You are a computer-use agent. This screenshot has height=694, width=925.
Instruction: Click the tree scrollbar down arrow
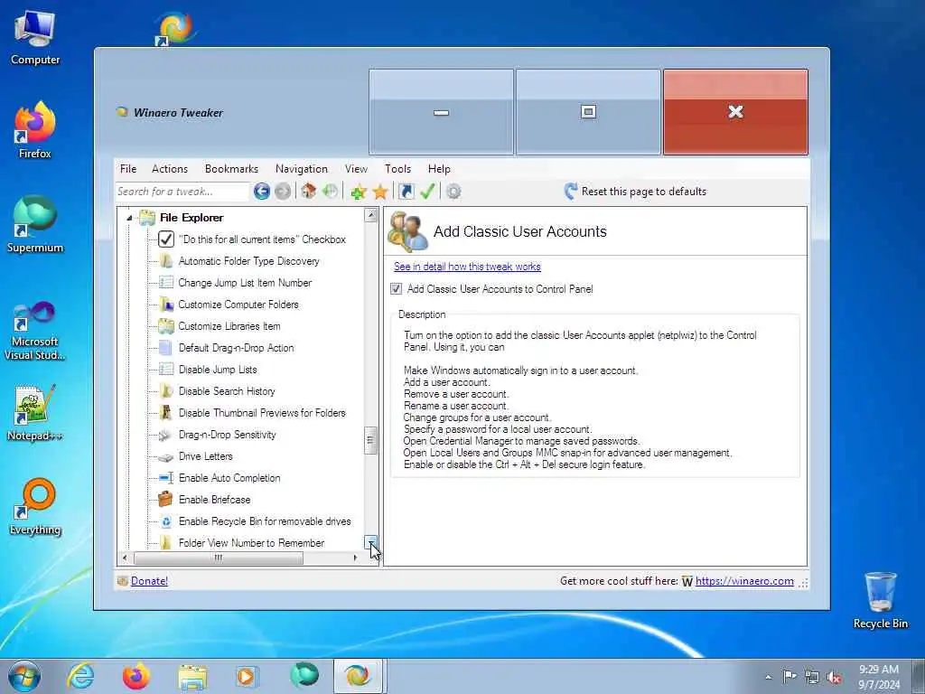pyautogui.click(x=371, y=542)
